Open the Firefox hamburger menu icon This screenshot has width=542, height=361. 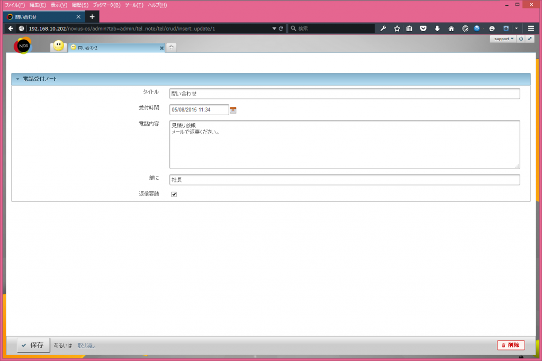[530, 29]
